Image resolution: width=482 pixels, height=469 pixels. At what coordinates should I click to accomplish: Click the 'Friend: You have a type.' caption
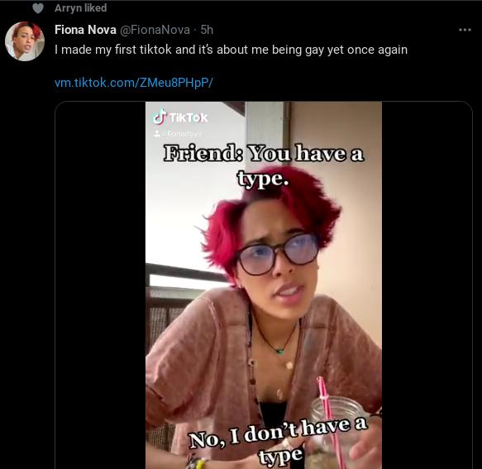(x=264, y=165)
